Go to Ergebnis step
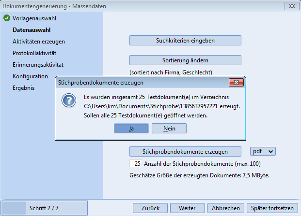This screenshot has height=216, width=301. 23,88
